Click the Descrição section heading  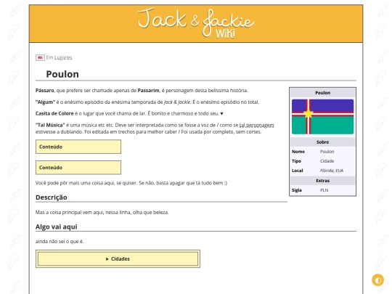pos(52,197)
